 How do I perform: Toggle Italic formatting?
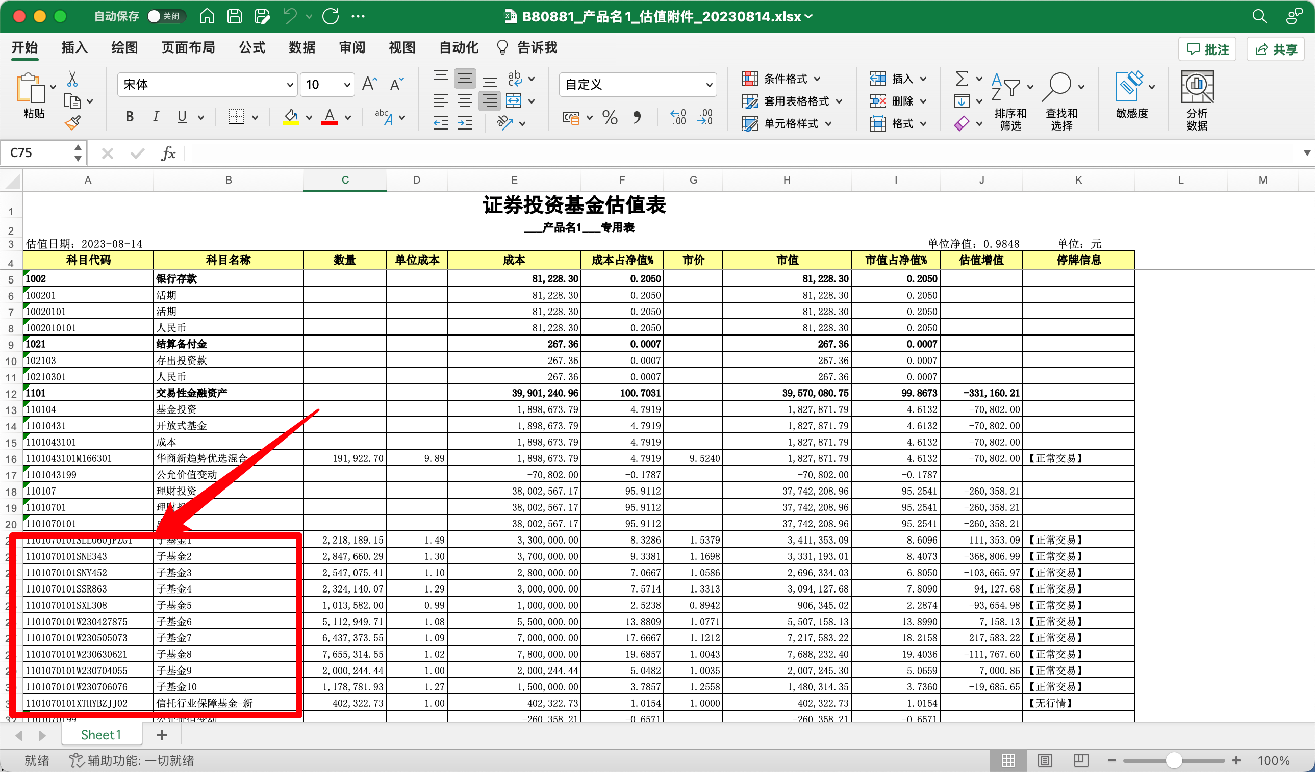click(x=156, y=117)
